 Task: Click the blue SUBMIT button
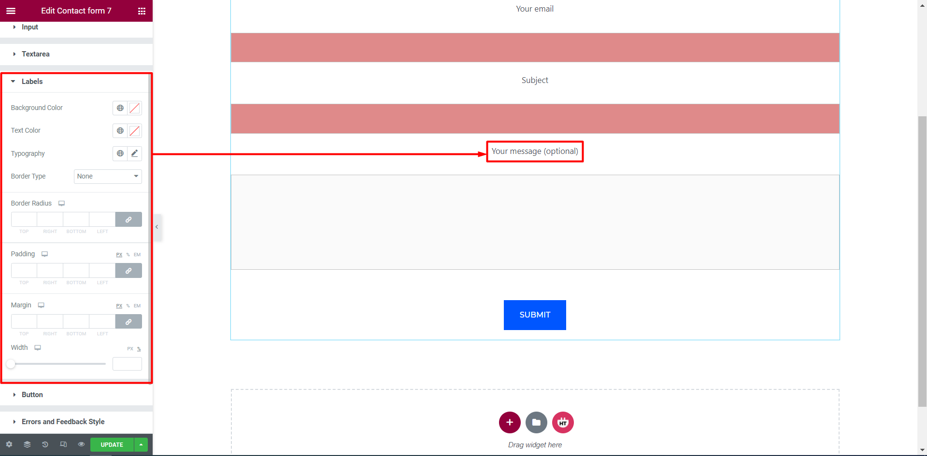(535, 315)
